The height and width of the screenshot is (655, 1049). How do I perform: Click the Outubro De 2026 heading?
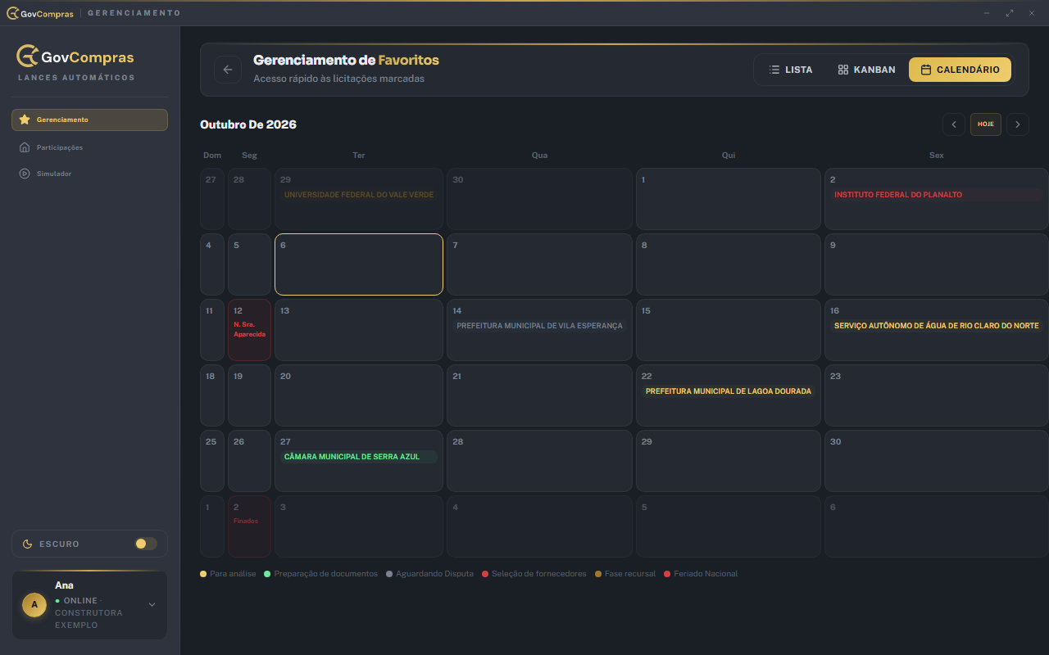pos(248,124)
